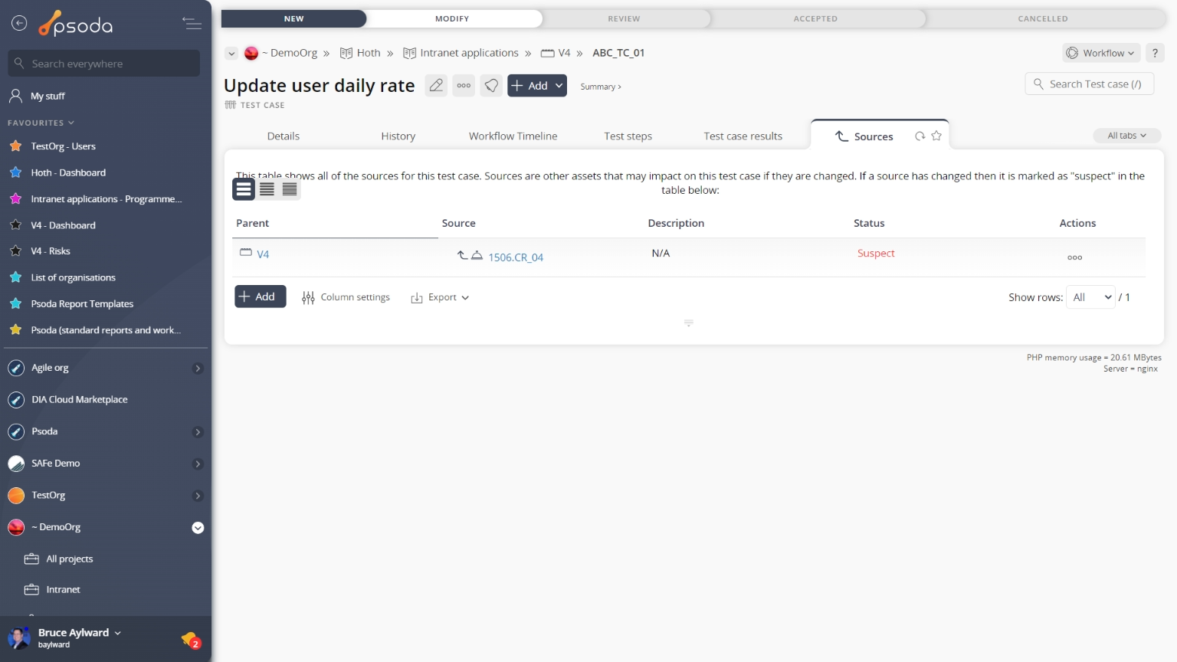The image size is (1177, 662).
Task: Click the tag icon next to title
Action: 491,86
